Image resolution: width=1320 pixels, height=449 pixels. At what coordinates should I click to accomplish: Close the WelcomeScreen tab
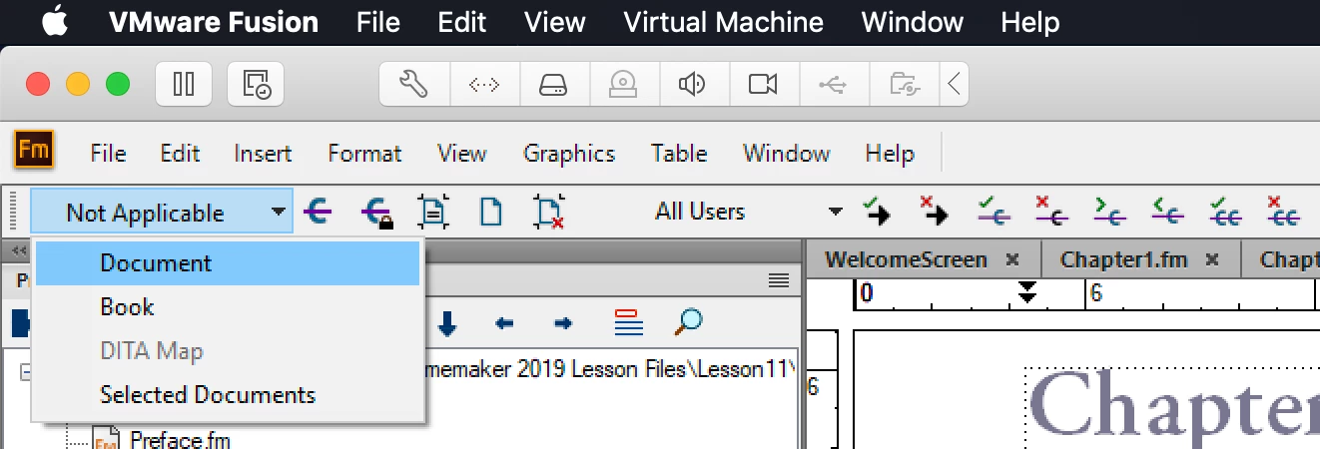(x=1012, y=260)
